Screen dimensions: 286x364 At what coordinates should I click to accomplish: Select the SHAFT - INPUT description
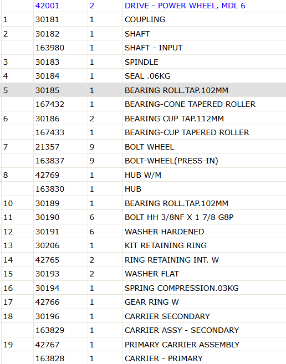pos(154,48)
